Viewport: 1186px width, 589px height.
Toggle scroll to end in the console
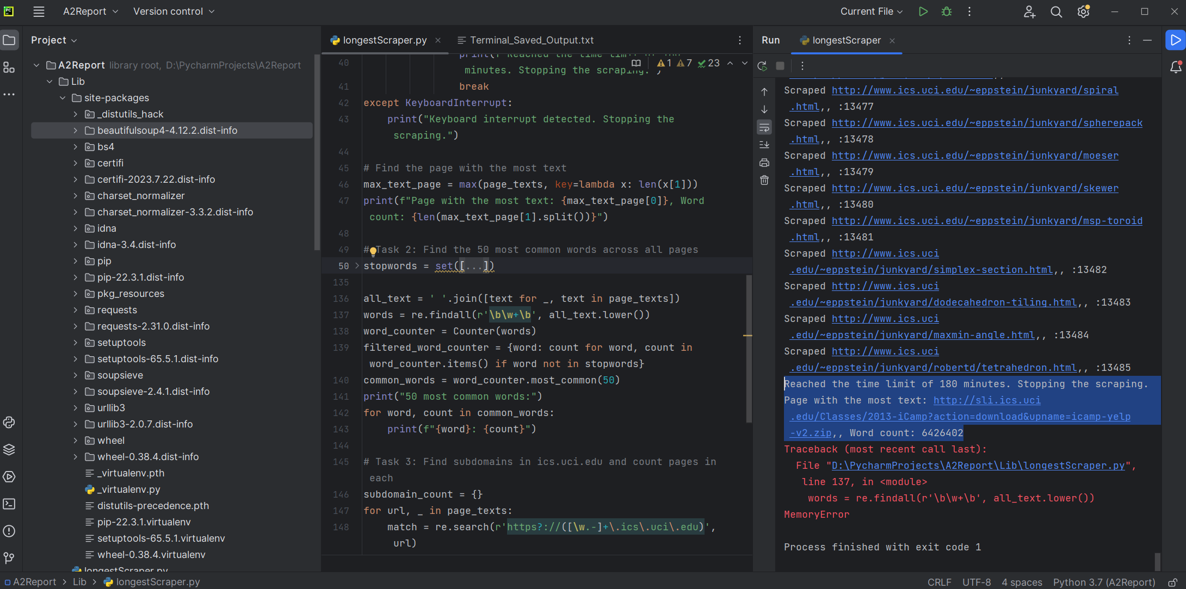point(764,145)
